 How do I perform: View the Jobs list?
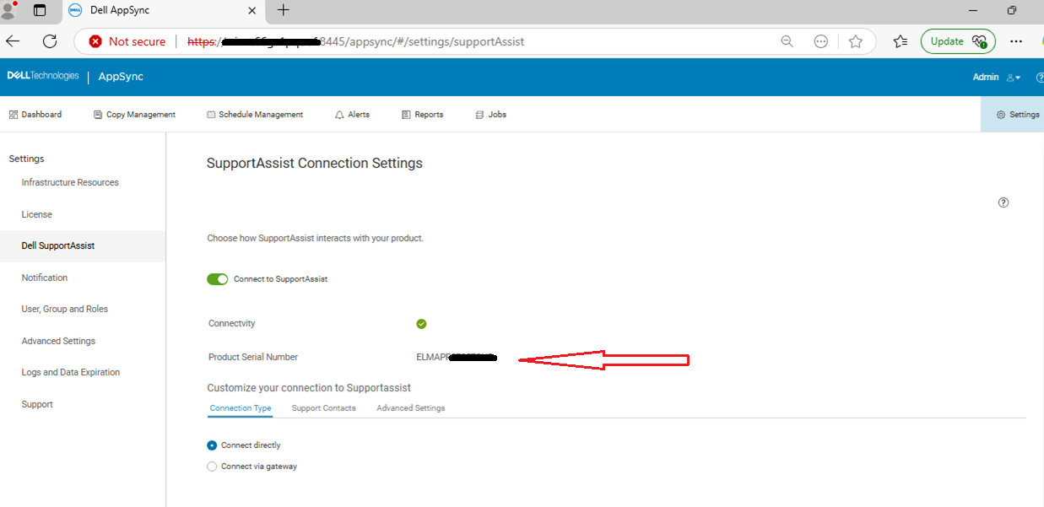pos(490,114)
